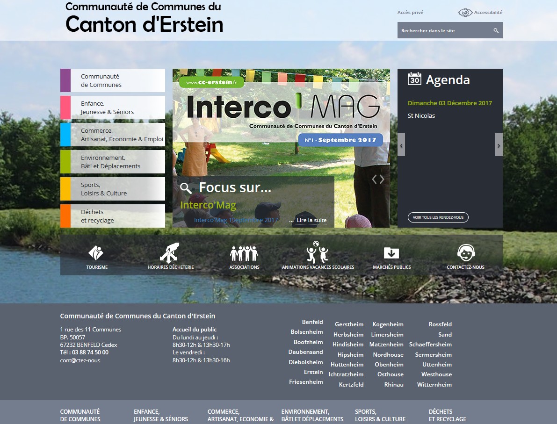Screen dimensions: 557x424
Task: Open the Tourisme icon shortcut
Action: [x=96, y=253]
